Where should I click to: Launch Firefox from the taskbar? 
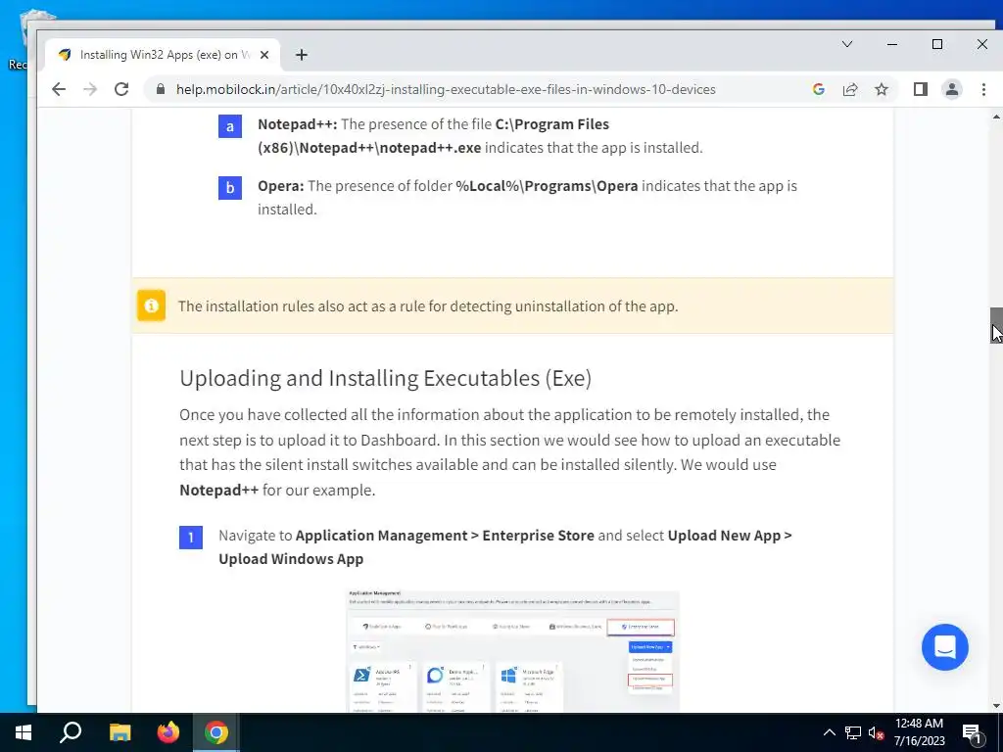click(x=168, y=732)
